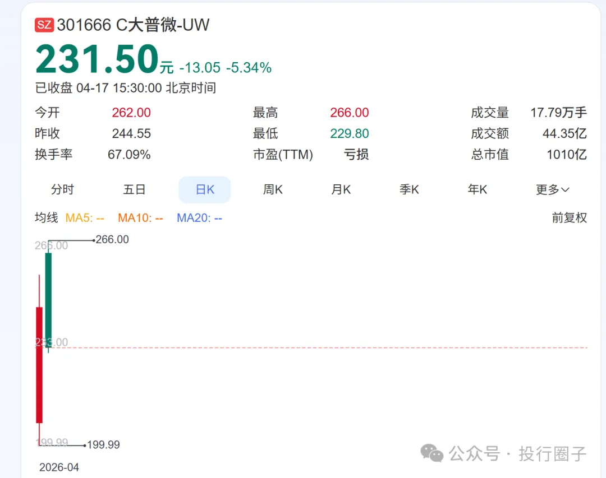The image size is (606, 478).
Task: Switch to the 年K yearly tab
Action: [477, 189]
